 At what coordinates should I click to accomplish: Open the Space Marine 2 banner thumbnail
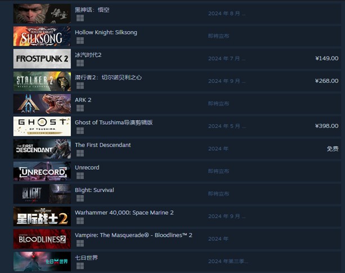point(42,217)
